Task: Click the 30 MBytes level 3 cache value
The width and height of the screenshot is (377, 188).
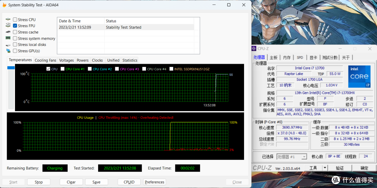Action: (352, 144)
